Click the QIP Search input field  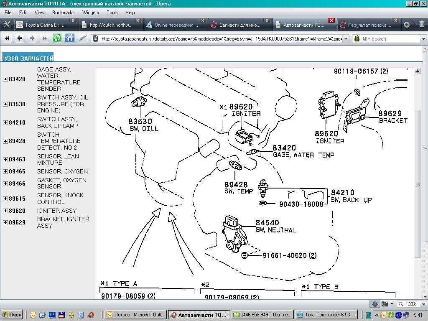(390, 39)
